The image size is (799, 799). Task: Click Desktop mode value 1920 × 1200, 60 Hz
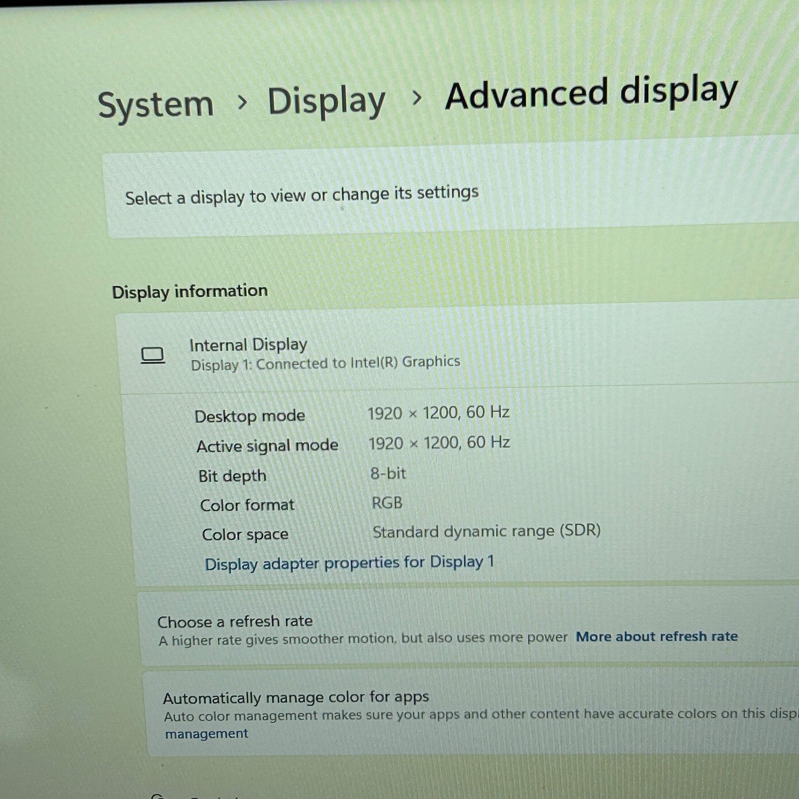438,413
